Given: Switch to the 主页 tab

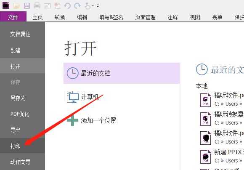Looking at the screenshot, I should [37, 17].
